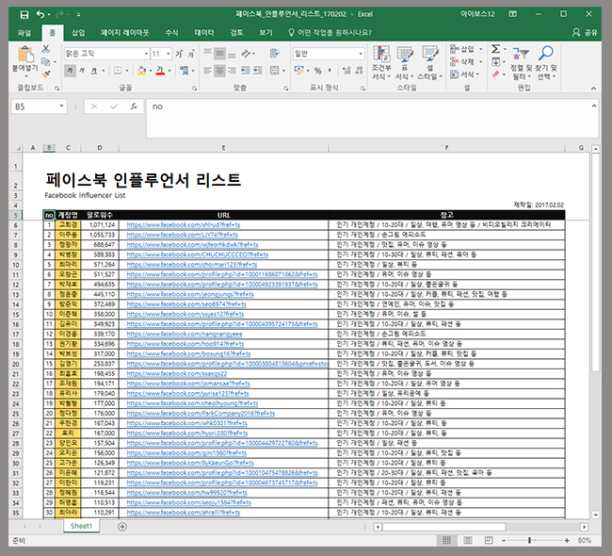612x556 pixels.
Task: Toggle wrap text in alignment group
Action: pos(275,53)
